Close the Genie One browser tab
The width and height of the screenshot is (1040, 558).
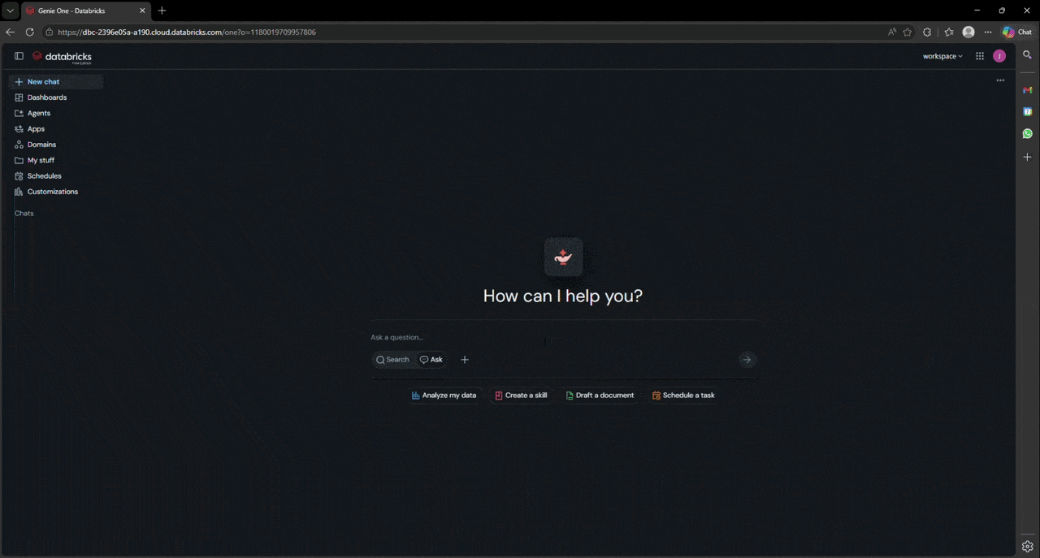[x=142, y=11]
